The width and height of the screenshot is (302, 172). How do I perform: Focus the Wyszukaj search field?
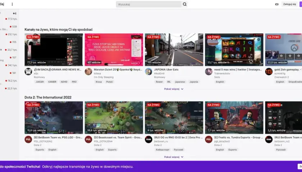coord(149,4)
